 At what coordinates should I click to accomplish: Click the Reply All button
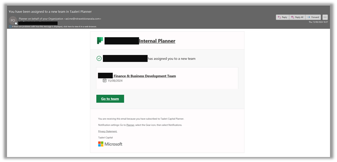[x=297, y=17]
